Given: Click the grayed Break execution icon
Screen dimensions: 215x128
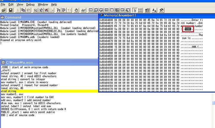Looking at the screenshot, I should (52, 10).
